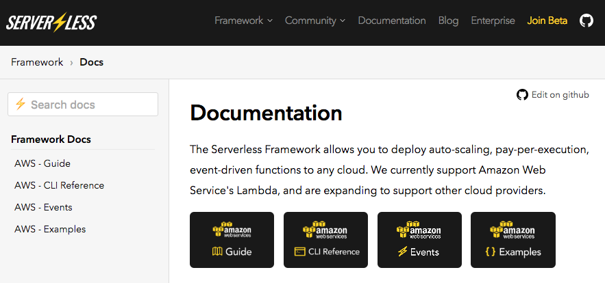Click the Join Beta link

(x=547, y=21)
